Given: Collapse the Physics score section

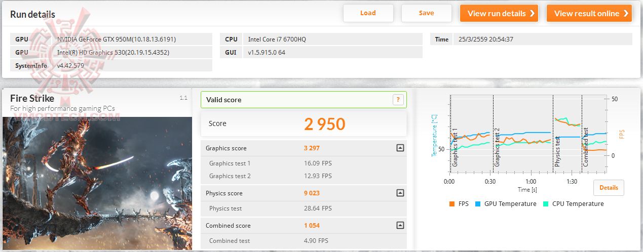Looking at the screenshot, I should pos(400,193).
